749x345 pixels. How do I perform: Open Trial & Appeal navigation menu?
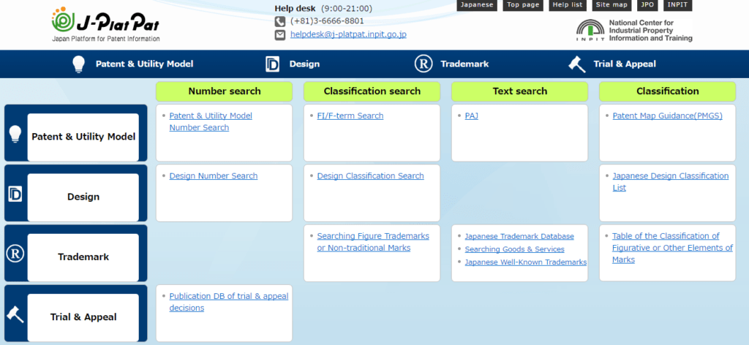(x=625, y=64)
